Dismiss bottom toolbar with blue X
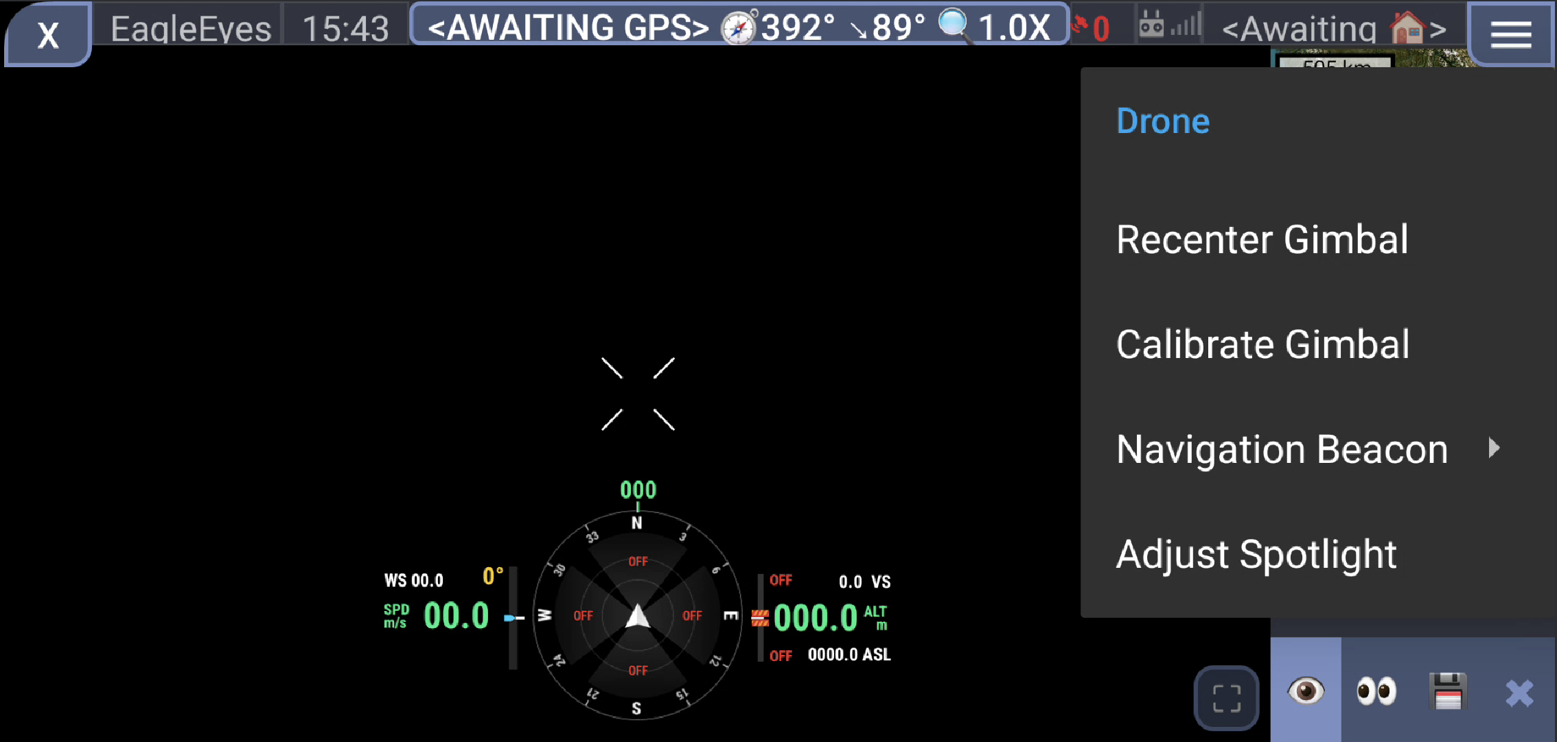This screenshot has height=742, width=1557. (x=1519, y=693)
